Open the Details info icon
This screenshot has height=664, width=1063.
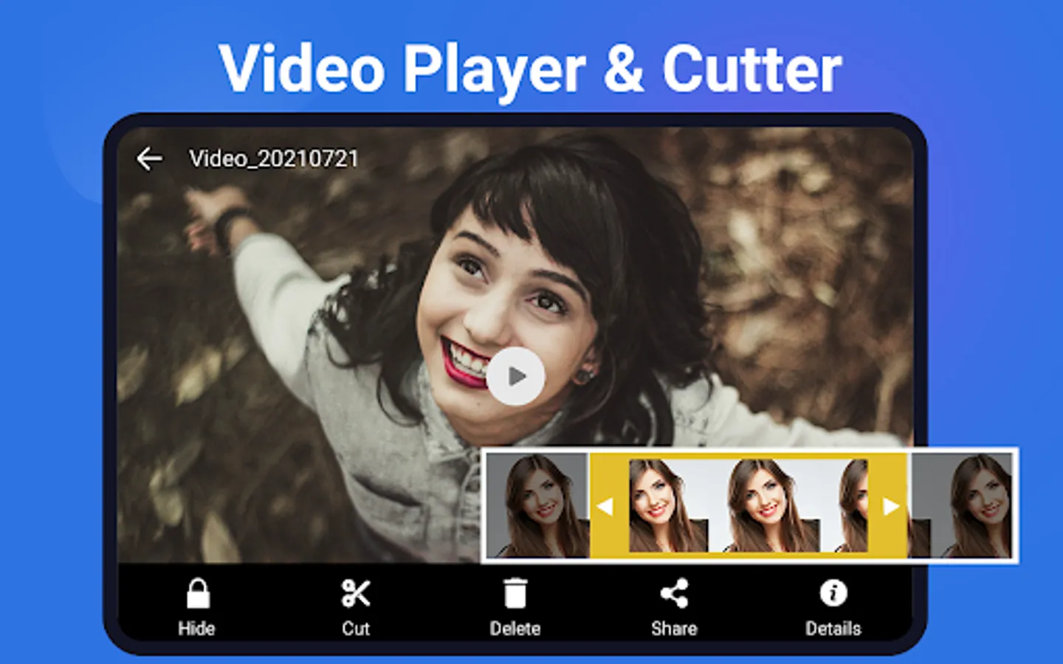pyautogui.click(x=833, y=593)
